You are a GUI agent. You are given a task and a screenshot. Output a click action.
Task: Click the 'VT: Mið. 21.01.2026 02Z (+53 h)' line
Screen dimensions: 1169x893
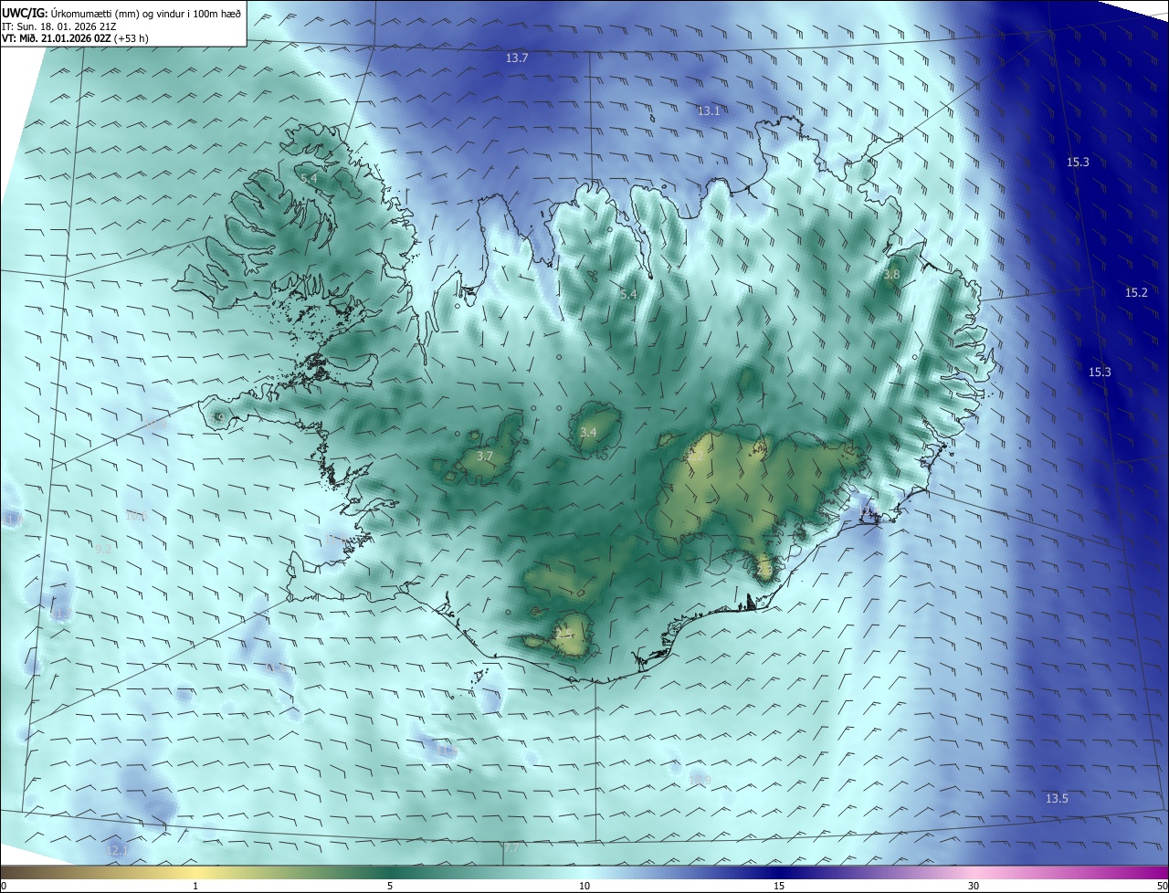[x=75, y=38]
